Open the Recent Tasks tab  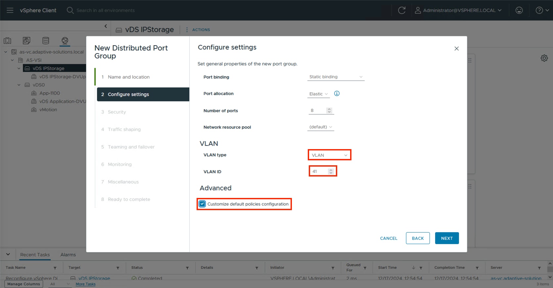(x=35, y=255)
